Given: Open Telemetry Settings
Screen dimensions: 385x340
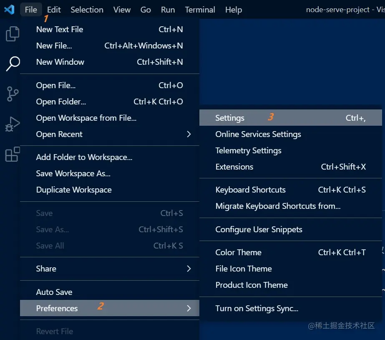Looking at the screenshot, I should click(x=290, y=150).
